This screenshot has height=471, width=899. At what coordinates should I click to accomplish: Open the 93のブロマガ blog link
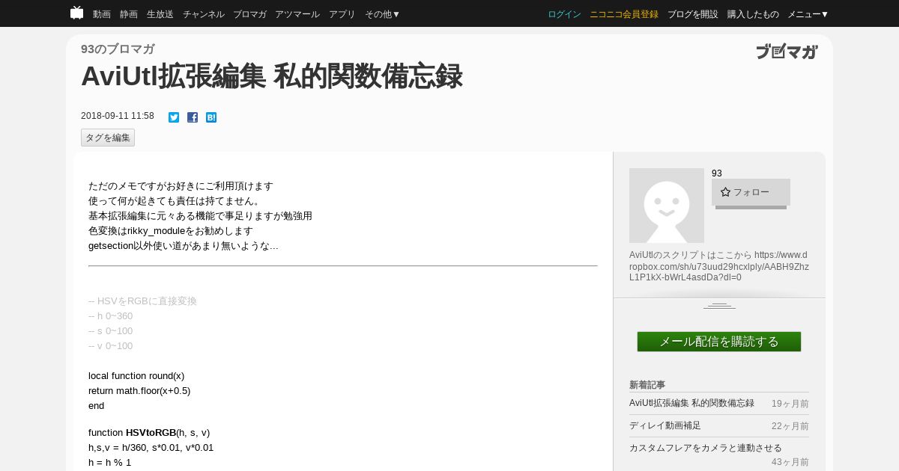[118, 49]
